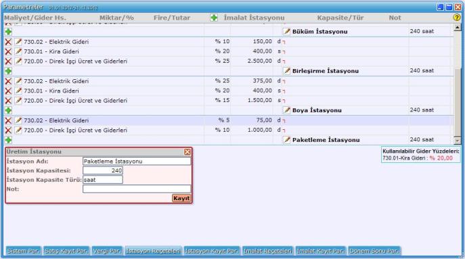The width and height of the screenshot is (465, 259).
Task: Click the 2.500,00 amount cell
Action: click(259, 61)
